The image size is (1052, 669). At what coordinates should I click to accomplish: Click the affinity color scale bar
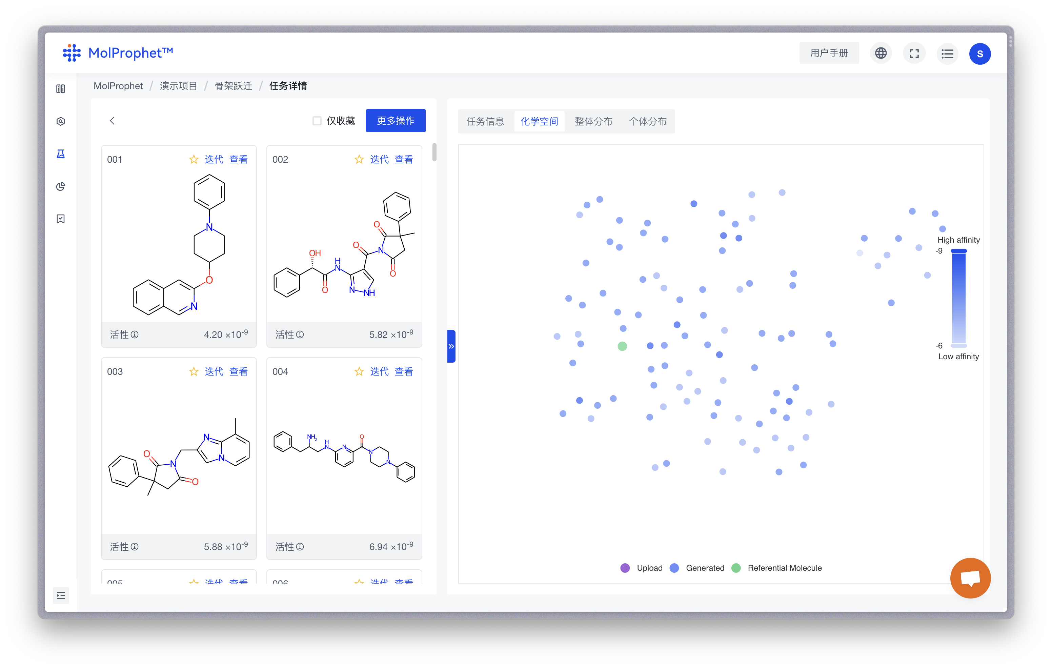click(958, 298)
